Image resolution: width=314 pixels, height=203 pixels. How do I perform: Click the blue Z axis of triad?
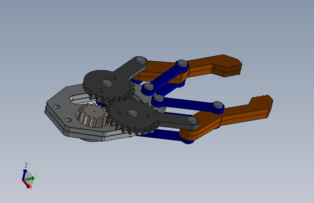[24, 174]
